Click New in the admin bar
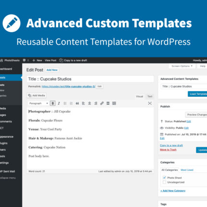207x207 pixels. click(x=37, y=60)
